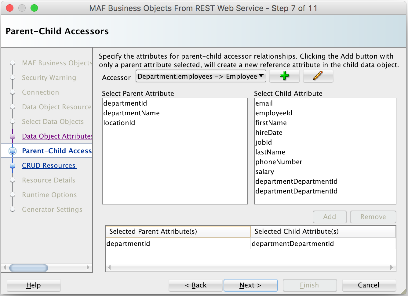The image size is (408, 296).
Task: Open Data Object Attributes step link
Action: click(57, 136)
